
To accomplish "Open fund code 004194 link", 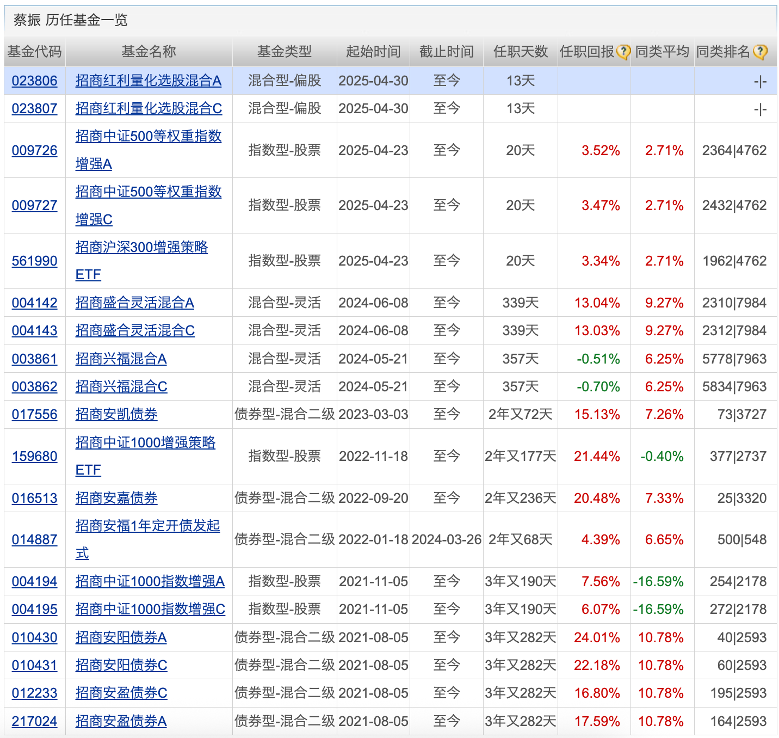I will coord(34,582).
